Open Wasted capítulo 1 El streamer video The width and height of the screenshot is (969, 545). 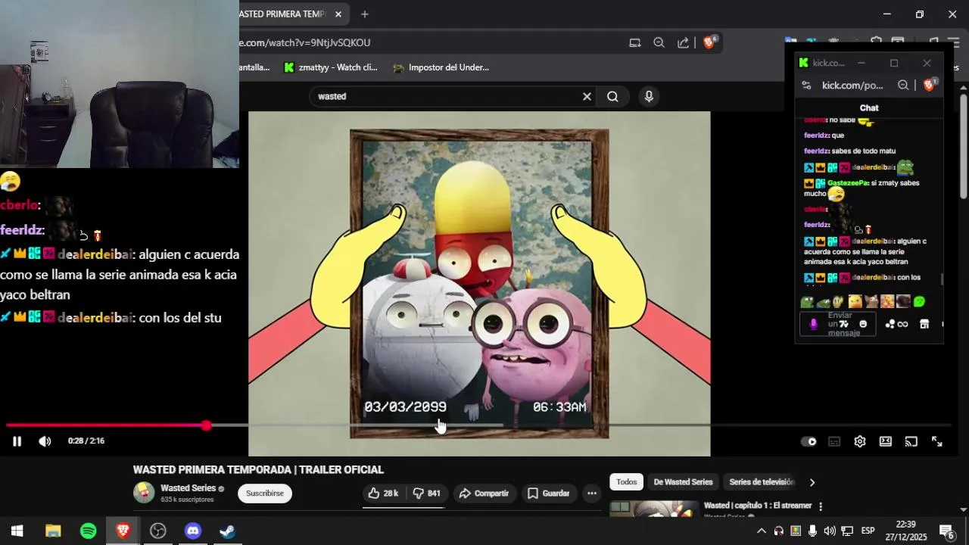point(757,506)
